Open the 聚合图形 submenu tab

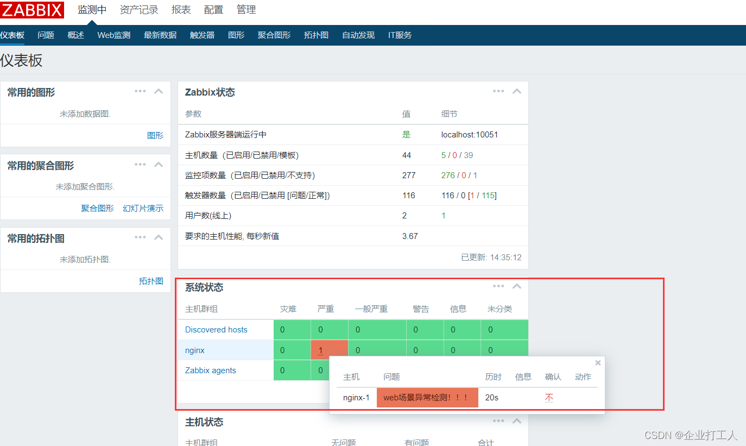[274, 35]
